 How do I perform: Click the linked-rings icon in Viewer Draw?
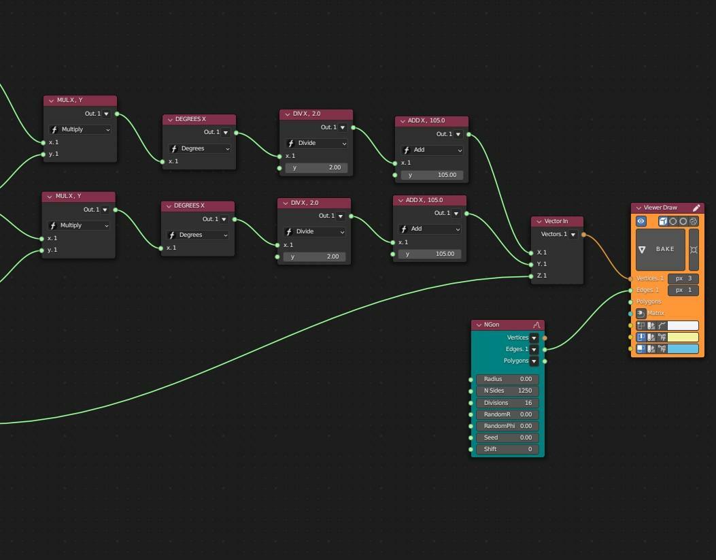click(694, 221)
